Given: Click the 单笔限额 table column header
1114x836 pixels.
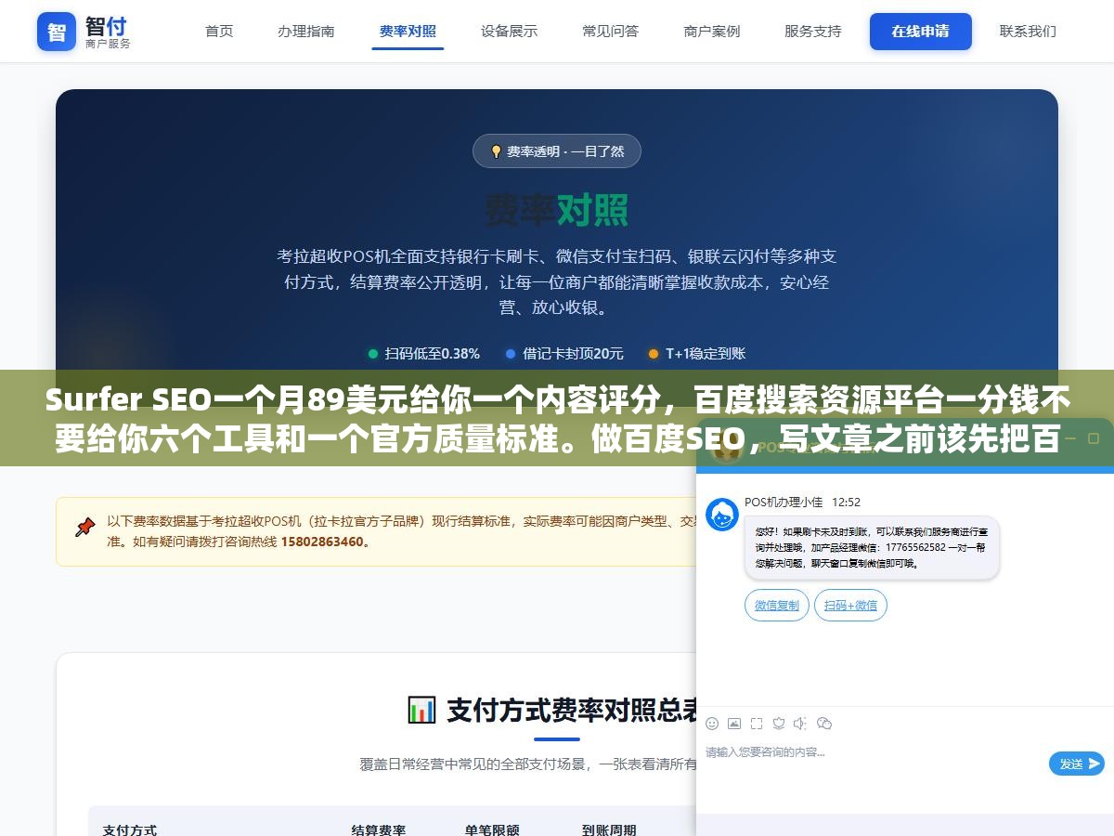Looking at the screenshot, I should click(492, 829).
